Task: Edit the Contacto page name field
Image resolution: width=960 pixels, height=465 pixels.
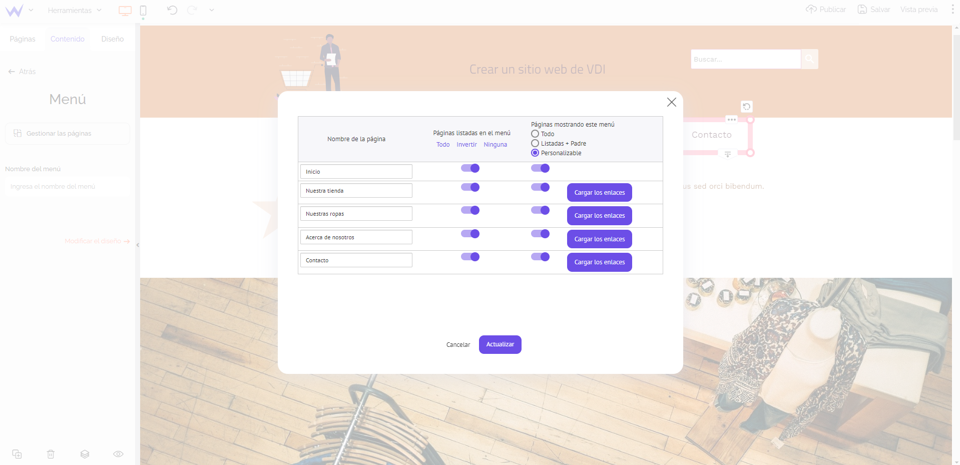Action: click(x=356, y=260)
